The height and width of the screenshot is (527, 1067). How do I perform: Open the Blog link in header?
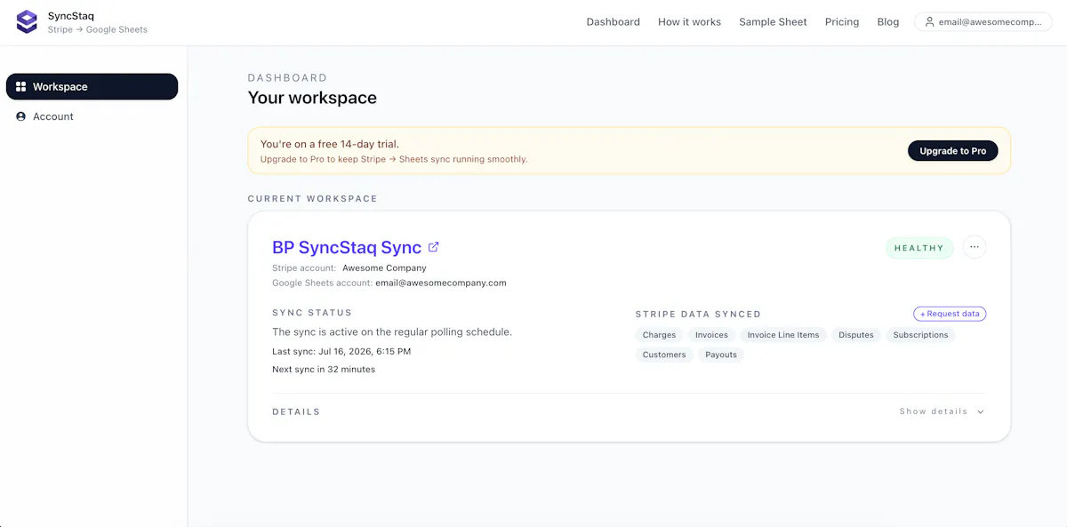tap(888, 22)
